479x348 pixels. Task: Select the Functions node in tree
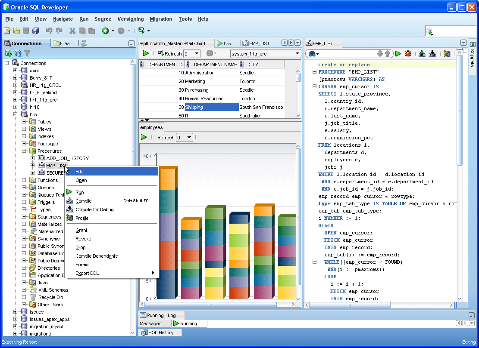coord(47,180)
